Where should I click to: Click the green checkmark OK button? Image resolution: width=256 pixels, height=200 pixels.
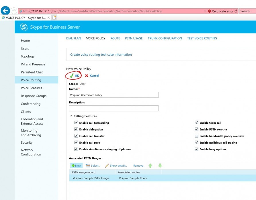[74, 75]
